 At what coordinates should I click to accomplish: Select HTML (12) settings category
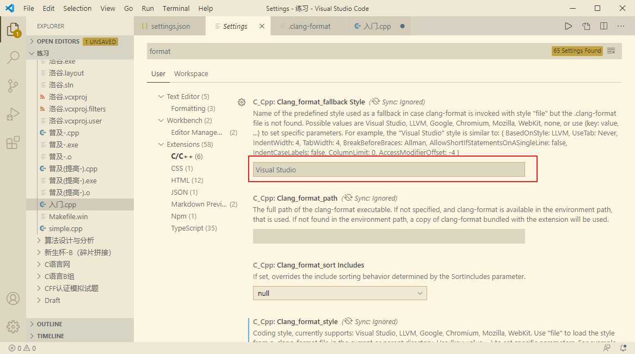pos(187,181)
